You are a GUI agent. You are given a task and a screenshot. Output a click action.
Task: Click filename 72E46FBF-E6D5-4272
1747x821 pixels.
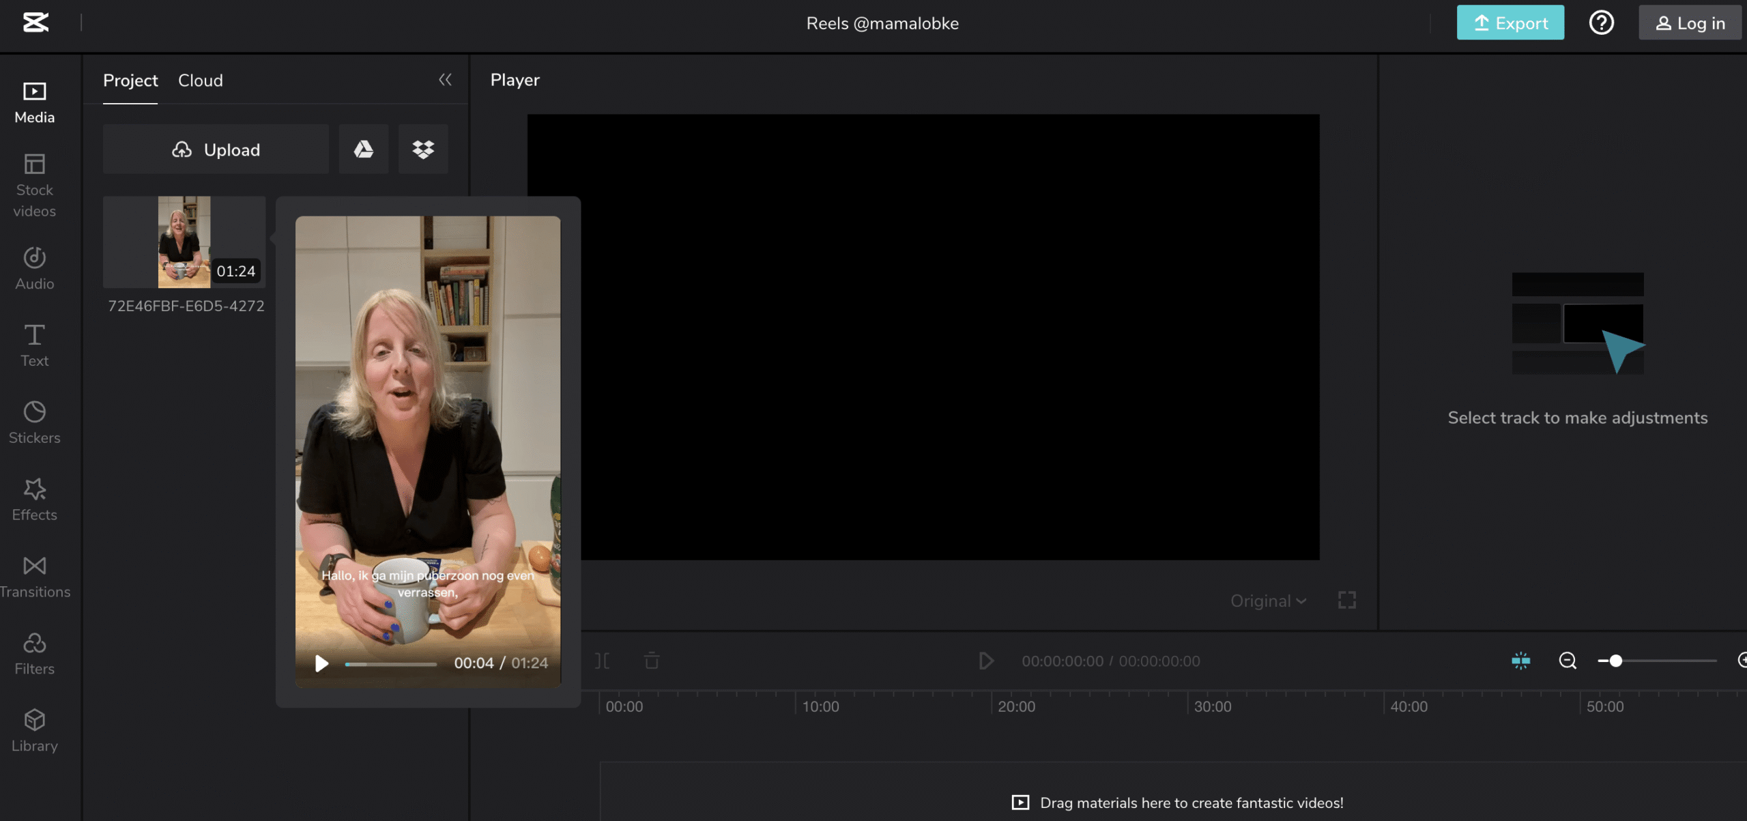[x=186, y=306]
